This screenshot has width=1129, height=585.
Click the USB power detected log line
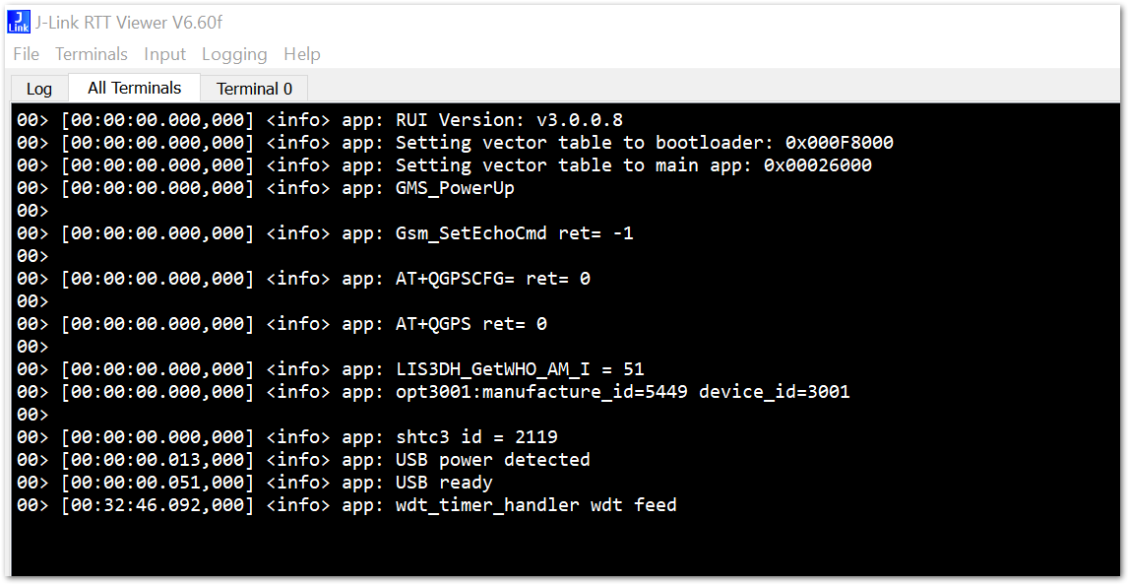tap(303, 460)
